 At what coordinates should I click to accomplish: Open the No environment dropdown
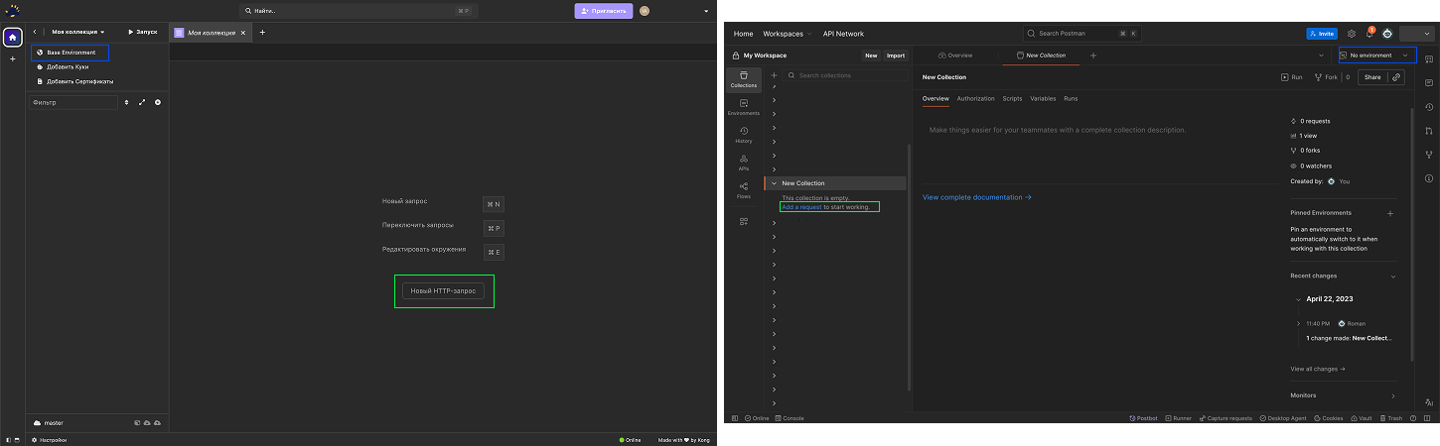[x=1377, y=56]
